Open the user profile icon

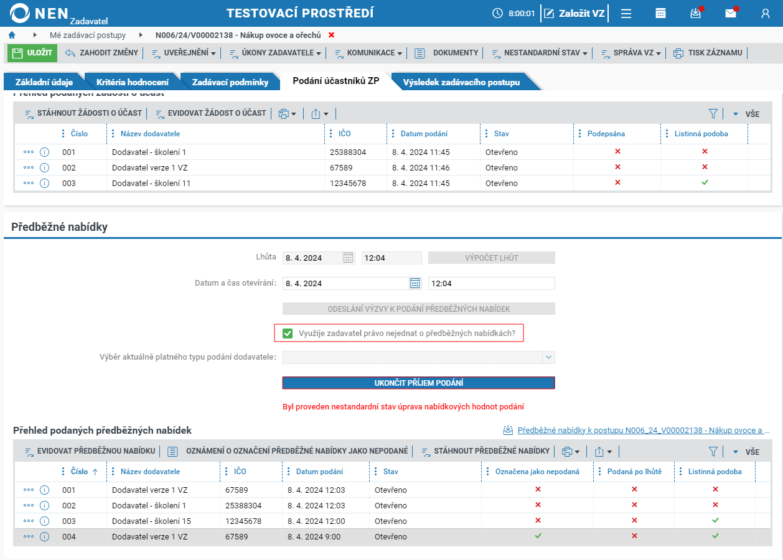pyautogui.click(x=766, y=13)
